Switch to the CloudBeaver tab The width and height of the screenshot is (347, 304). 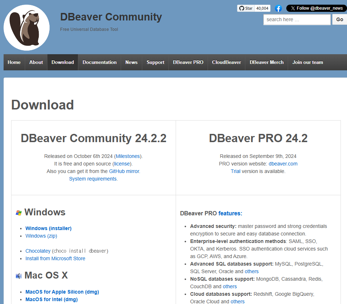pos(226,62)
